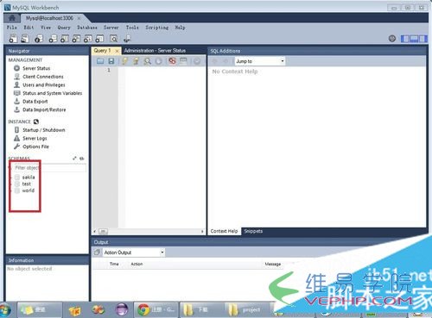
Task: Open a SQL script file from toolbar
Action: click(25, 39)
